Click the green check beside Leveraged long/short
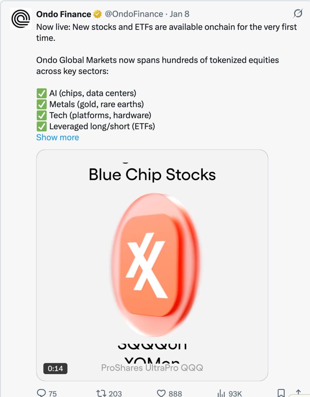Screen dimensions: 310x397 (42, 127)
